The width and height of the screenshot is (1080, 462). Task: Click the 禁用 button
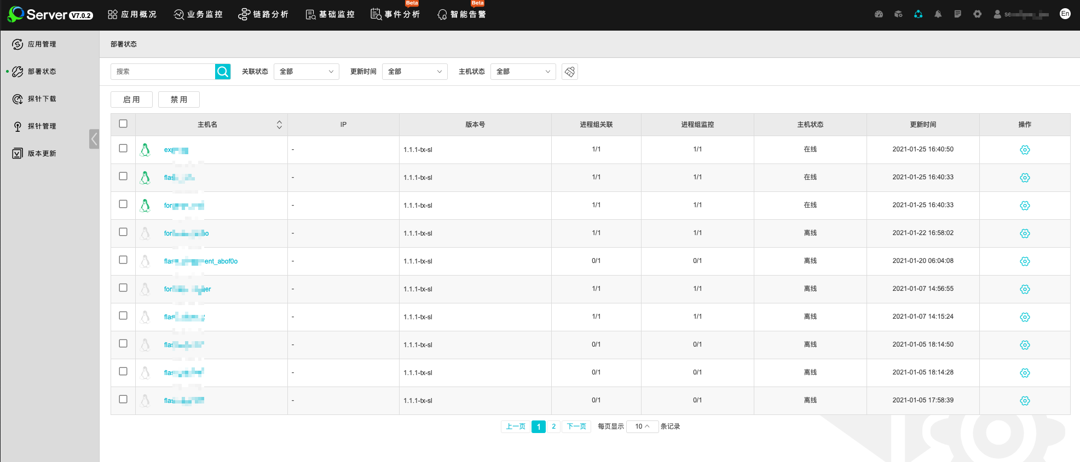point(179,100)
